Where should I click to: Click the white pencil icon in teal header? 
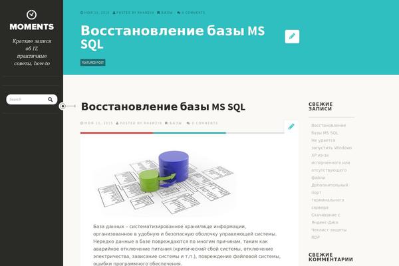tap(292, 37)
